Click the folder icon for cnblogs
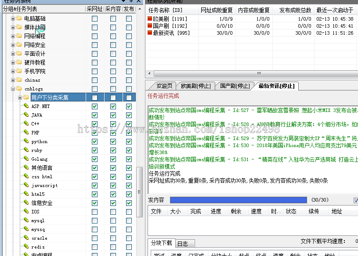 tap(19, 88)
